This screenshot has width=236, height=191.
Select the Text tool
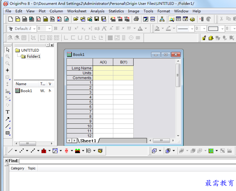click(8, 112)
